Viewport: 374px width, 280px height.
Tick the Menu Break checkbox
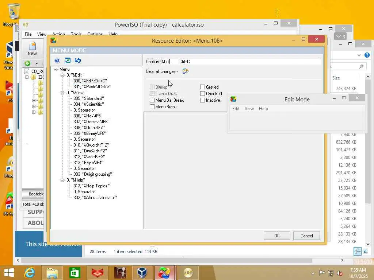click(x=152, y=107)
